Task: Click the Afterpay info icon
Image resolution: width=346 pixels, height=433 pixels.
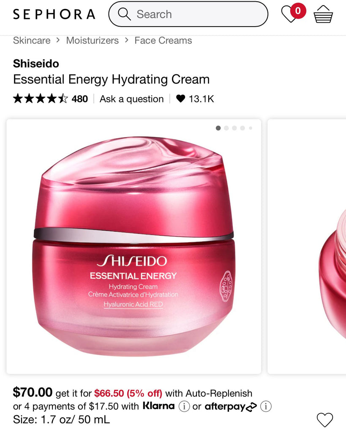Action: pos(266,406)
